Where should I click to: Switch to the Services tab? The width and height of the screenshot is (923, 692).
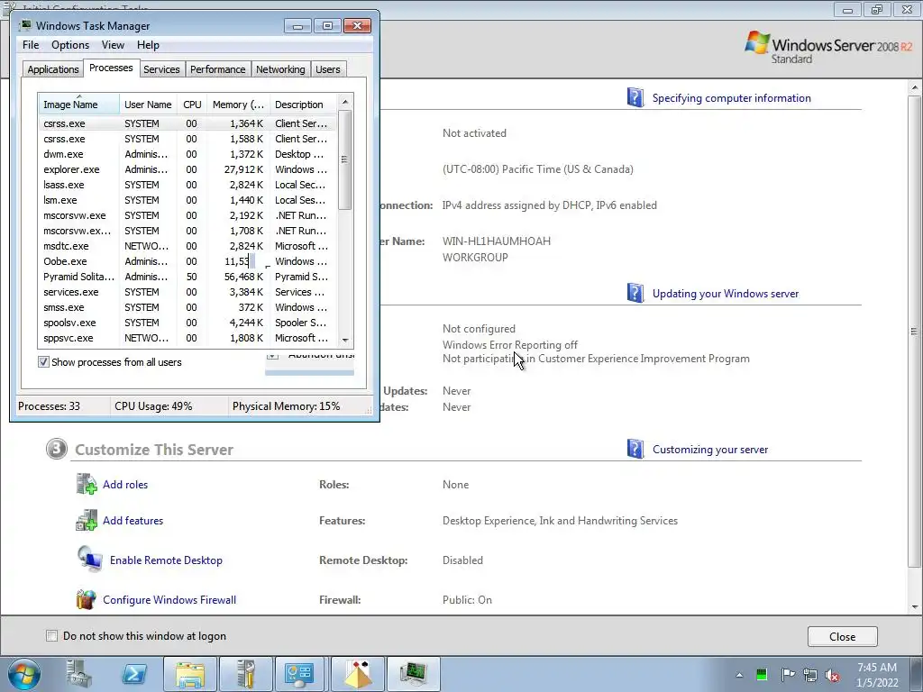pyautogui.click(x=161, y=69)
